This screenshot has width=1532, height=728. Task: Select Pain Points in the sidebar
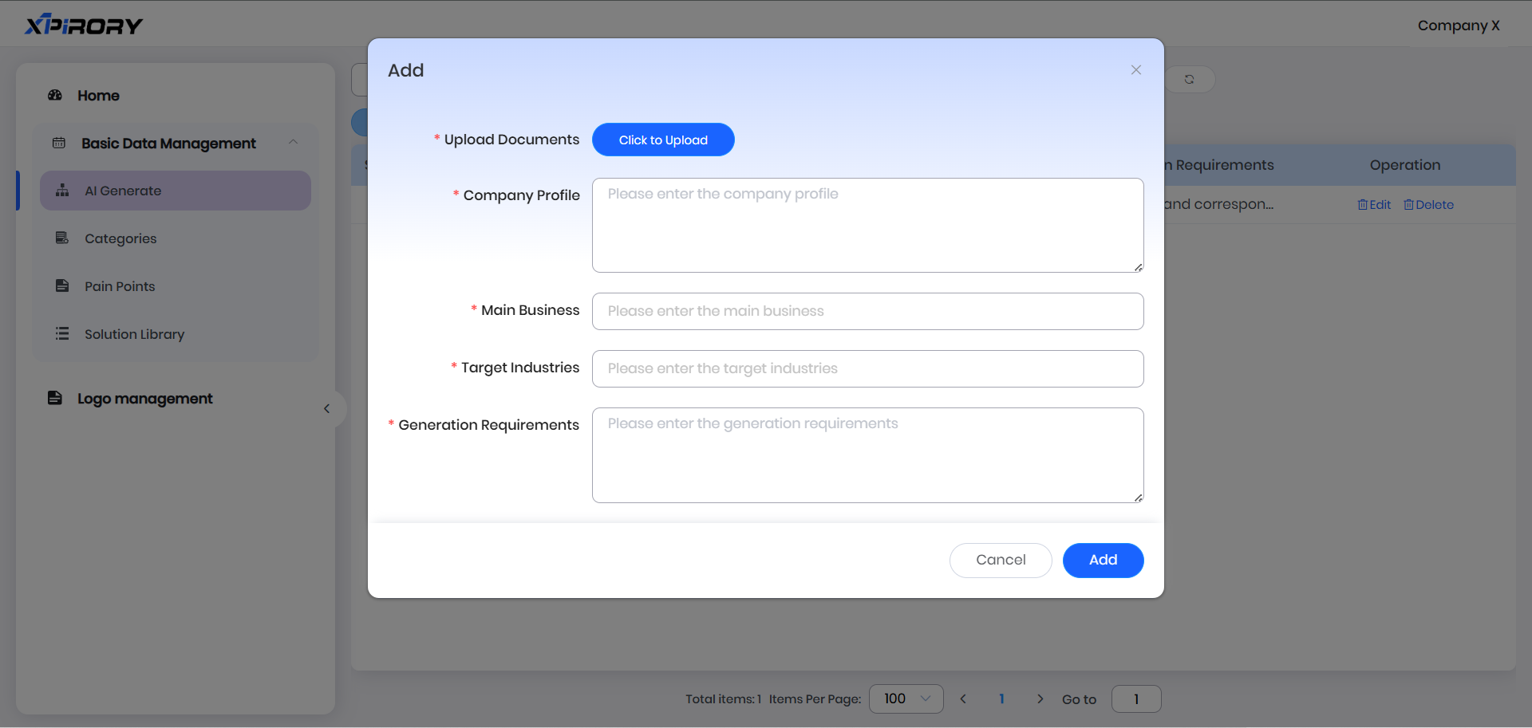tap(120, 286)
